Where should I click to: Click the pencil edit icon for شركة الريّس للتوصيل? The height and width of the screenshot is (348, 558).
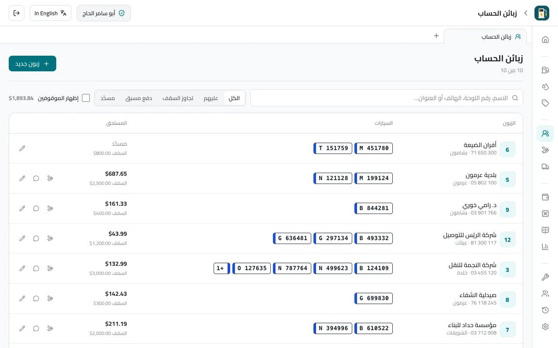[x=22, y=238]
